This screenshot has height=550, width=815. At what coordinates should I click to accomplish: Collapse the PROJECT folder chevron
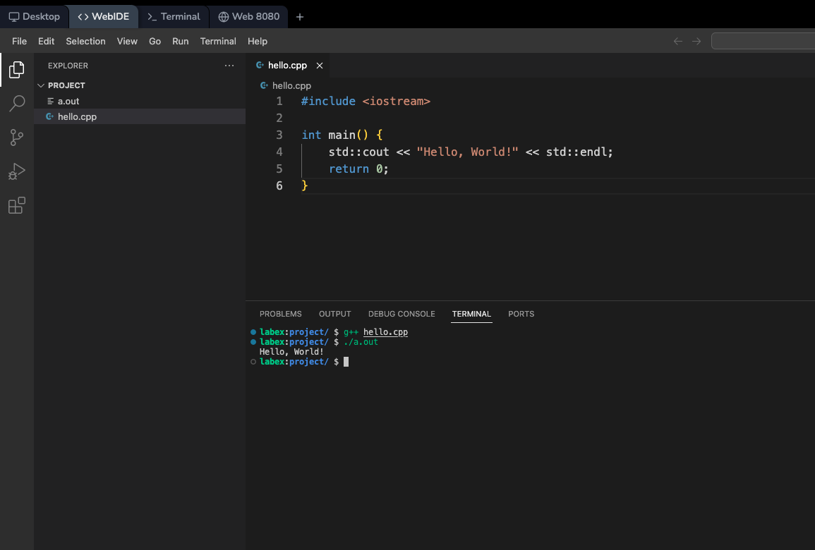tap(41, 85)
